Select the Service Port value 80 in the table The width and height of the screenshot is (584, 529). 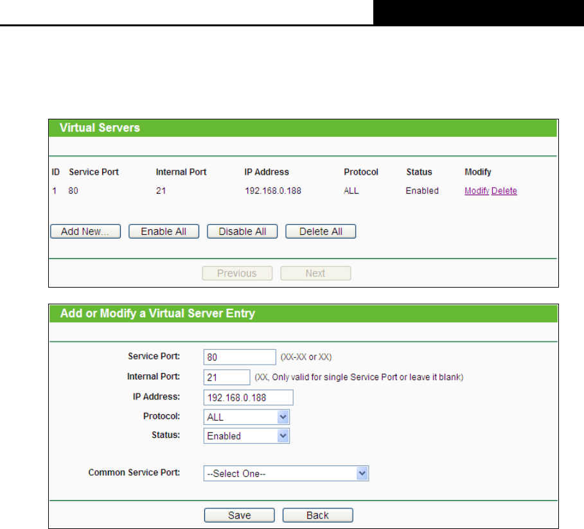click(x=73, y=191)
